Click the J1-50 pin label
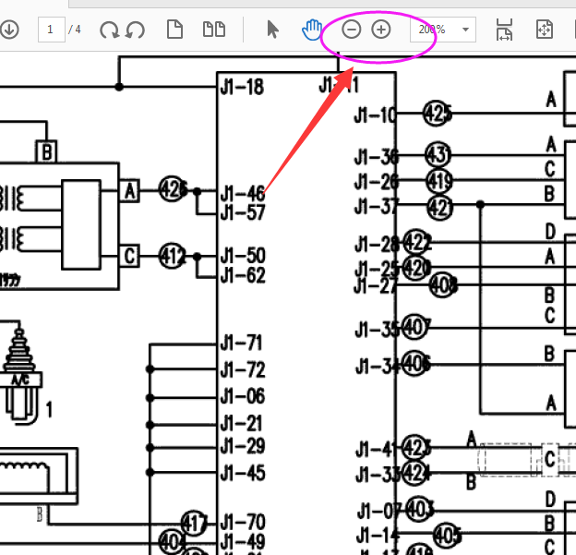 pyautogui.click(x=243, y=256)
